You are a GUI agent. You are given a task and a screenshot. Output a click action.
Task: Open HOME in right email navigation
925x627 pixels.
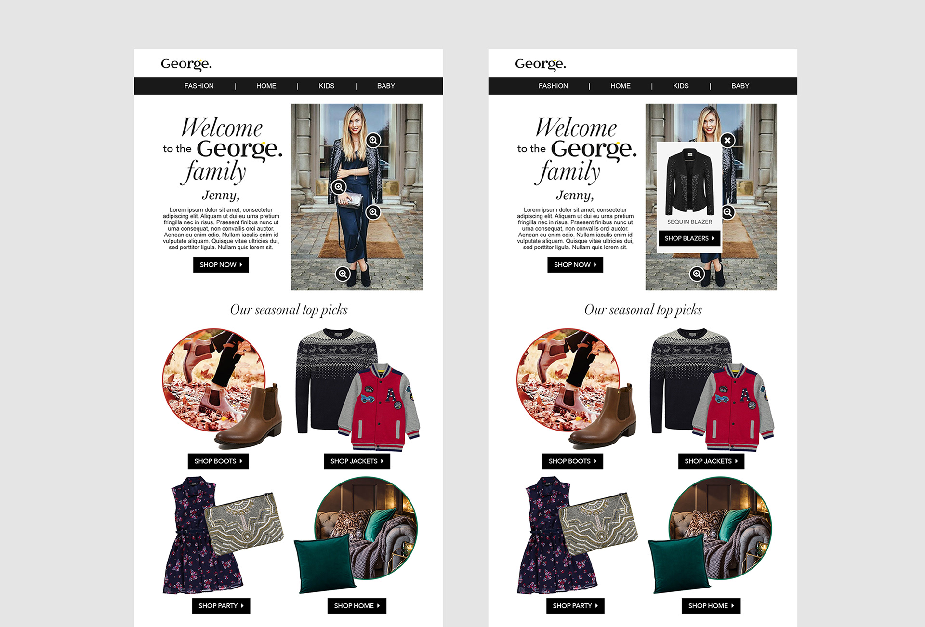click(x=621, y=86)
